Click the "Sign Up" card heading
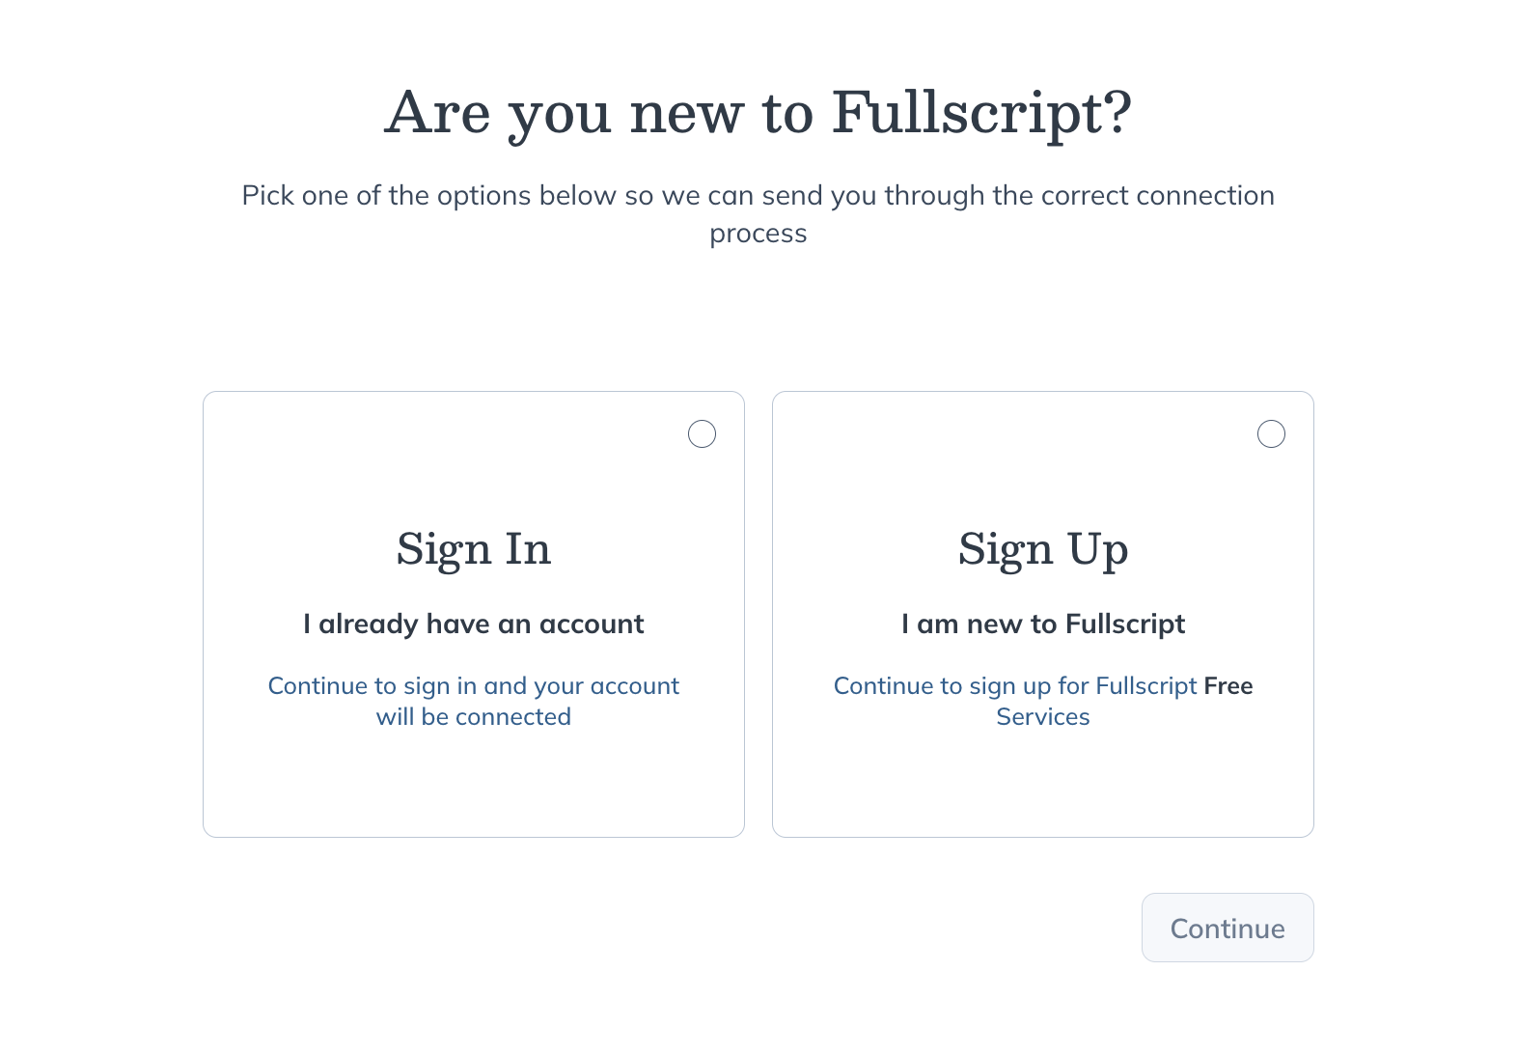The image size is (1517, 1054). (1042, 549)
